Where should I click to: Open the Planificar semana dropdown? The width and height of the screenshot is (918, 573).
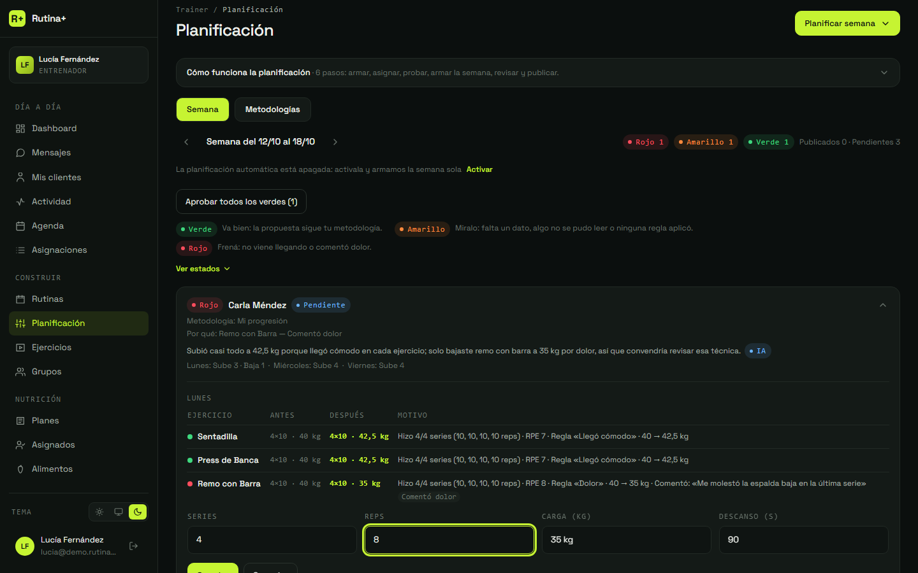point(847,24)
